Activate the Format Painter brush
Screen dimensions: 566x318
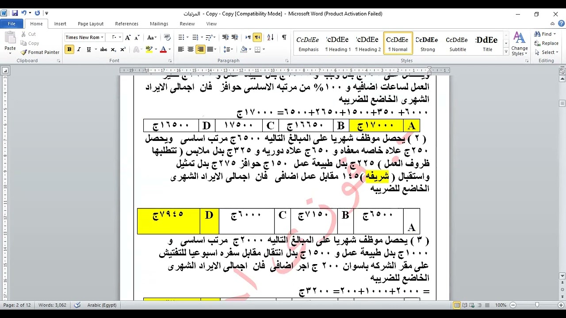(x=39, y=52)
